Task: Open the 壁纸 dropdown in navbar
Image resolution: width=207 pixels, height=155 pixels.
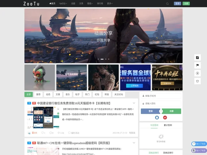Action: pos(90,3)
